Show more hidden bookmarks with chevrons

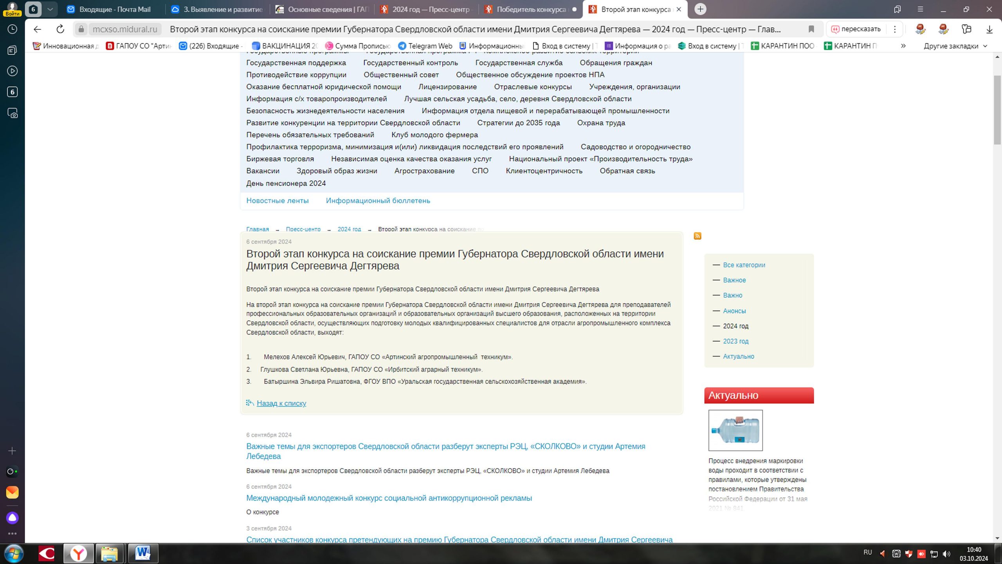(x=903, y=46)
